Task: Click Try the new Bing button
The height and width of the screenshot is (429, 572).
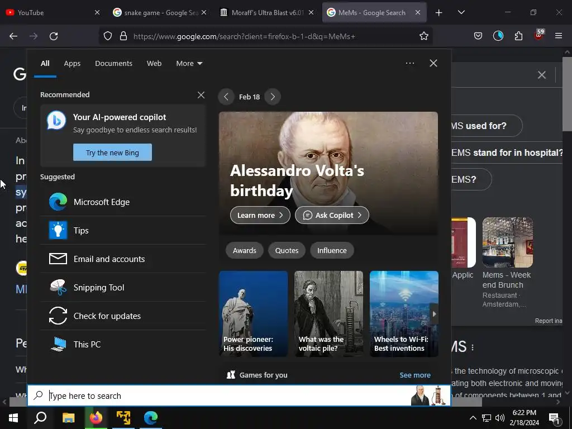Action: (112, 152)
